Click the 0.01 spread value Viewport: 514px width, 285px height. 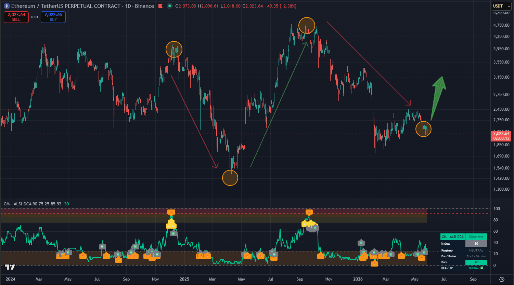[x=35, y=17]
